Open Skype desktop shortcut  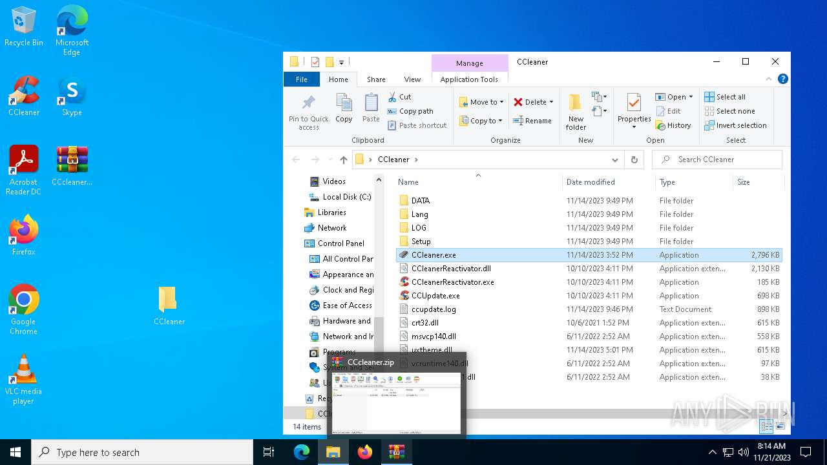[x=72, y=96]
